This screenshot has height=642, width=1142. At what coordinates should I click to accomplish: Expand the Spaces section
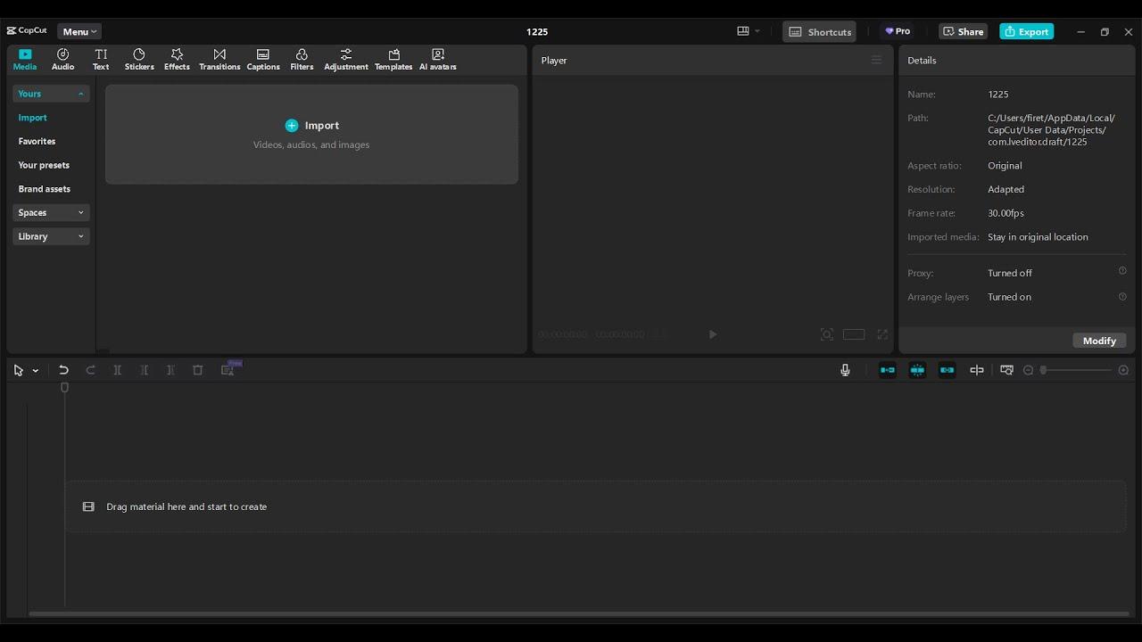point(51,212)
